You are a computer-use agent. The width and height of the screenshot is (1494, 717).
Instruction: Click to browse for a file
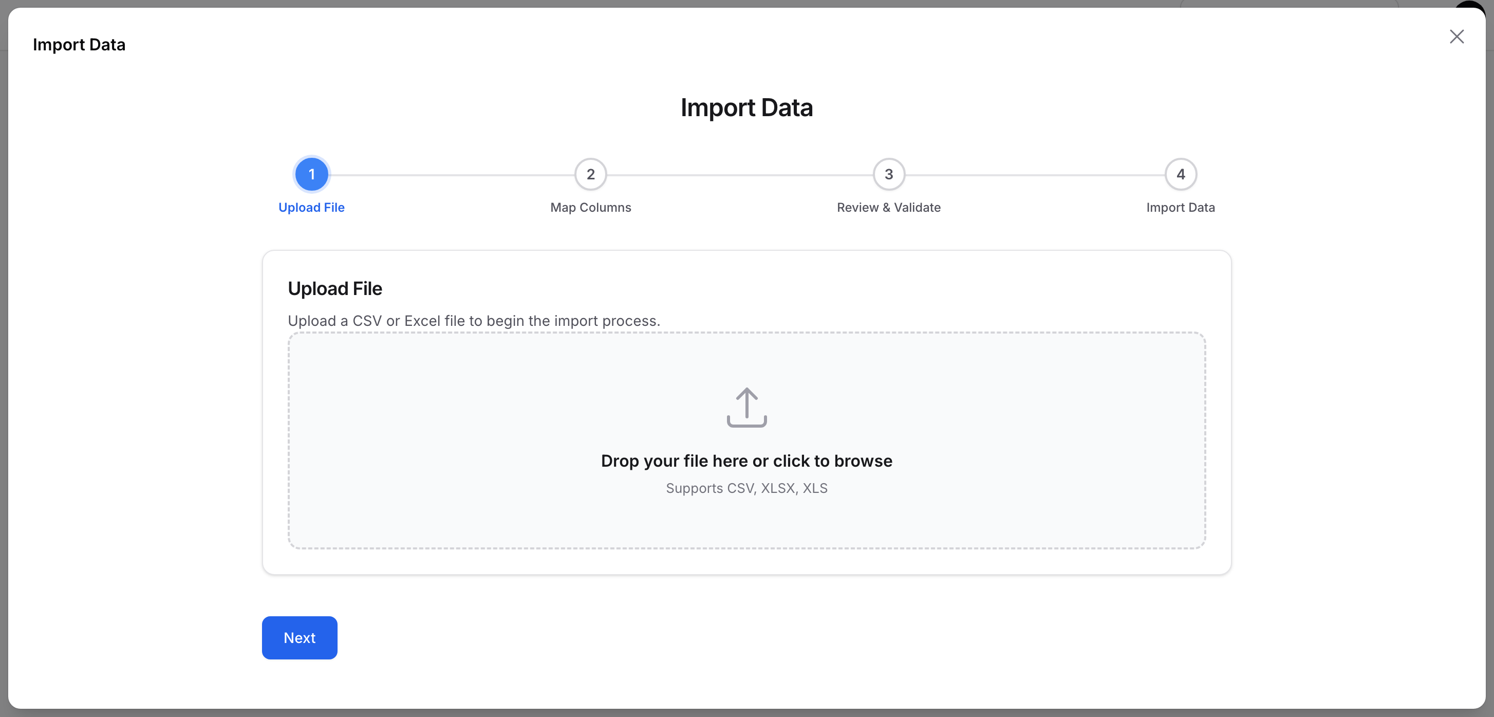[x=746, y=461]
